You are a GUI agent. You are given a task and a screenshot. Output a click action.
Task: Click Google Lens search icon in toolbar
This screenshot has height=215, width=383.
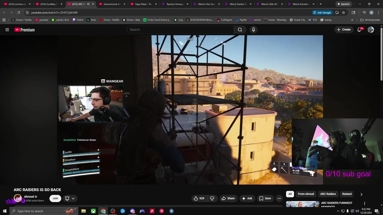click(x=353, y=13)
